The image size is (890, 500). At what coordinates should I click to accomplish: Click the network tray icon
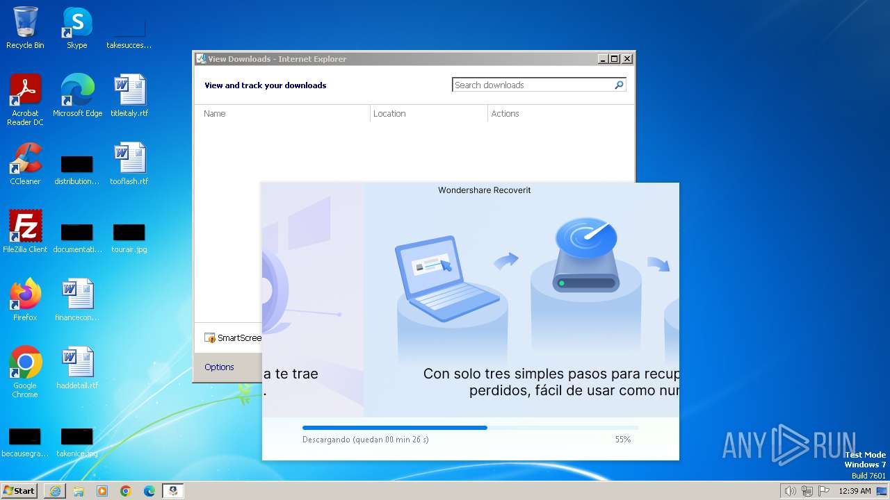[x=807, y=491]
